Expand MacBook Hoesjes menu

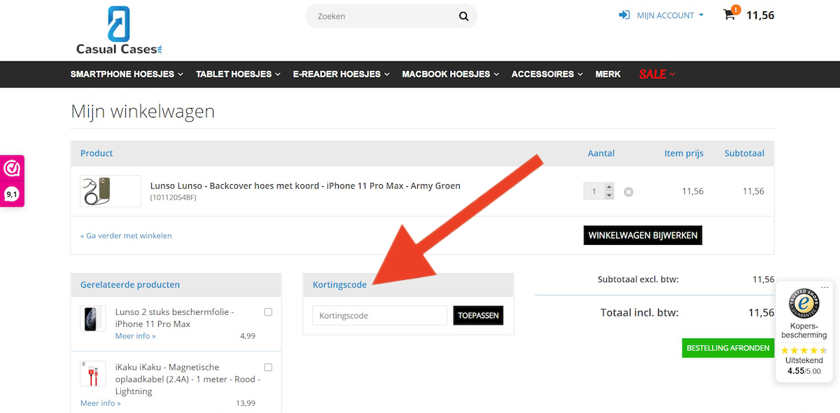451,74
